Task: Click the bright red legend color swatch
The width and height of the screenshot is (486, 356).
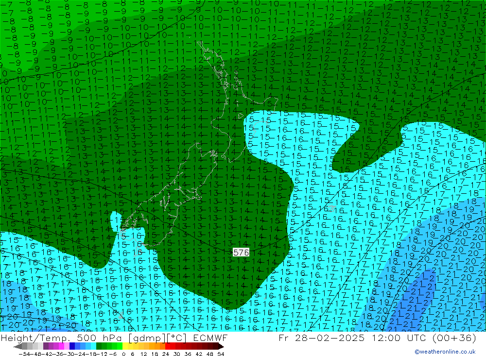Action: tap(168, 346)
